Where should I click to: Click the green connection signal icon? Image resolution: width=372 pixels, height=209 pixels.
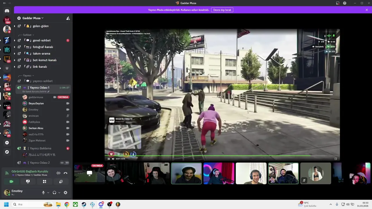click(x=7, y=173)
